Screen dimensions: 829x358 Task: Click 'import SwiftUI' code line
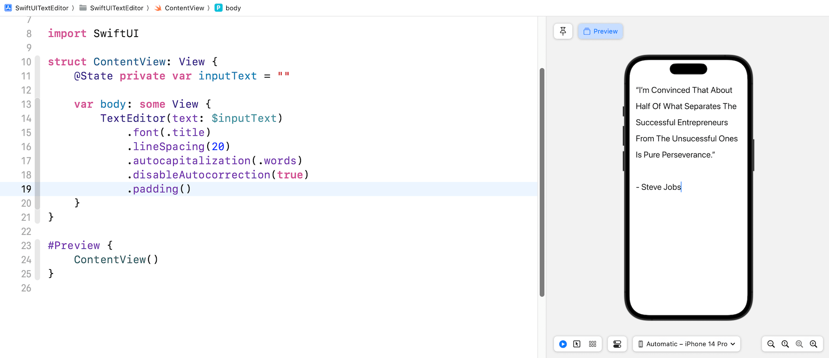coord(93,33)
